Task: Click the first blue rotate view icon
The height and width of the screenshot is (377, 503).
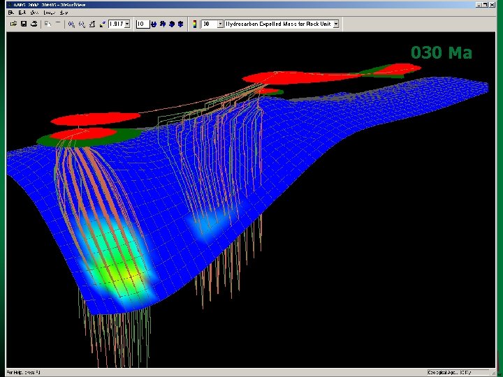Action: (154, 24)
